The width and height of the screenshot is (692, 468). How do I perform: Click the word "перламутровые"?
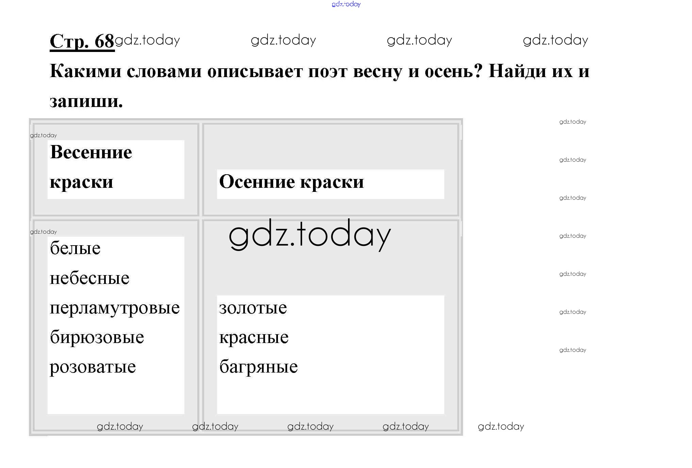115,308
